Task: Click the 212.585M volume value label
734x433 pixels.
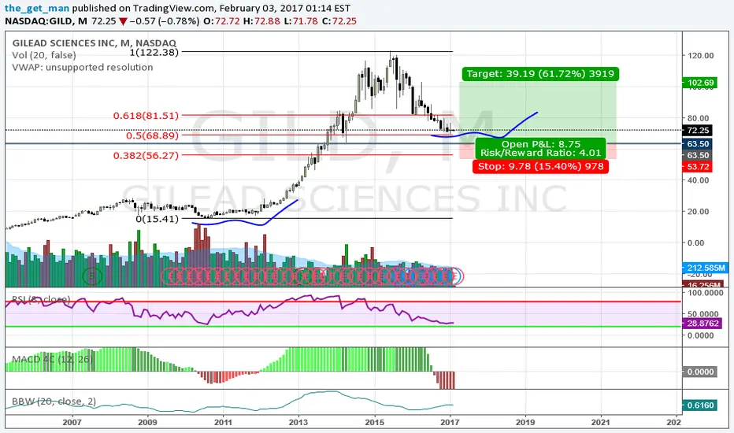Action: point(705,268)
